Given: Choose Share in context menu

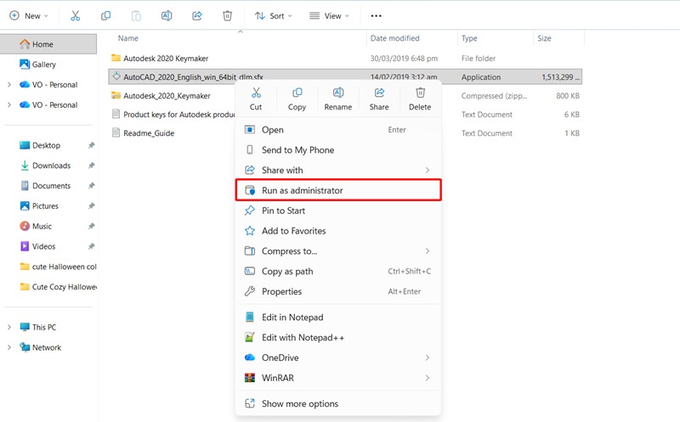Looking at the screenshot, I should 379,99.
